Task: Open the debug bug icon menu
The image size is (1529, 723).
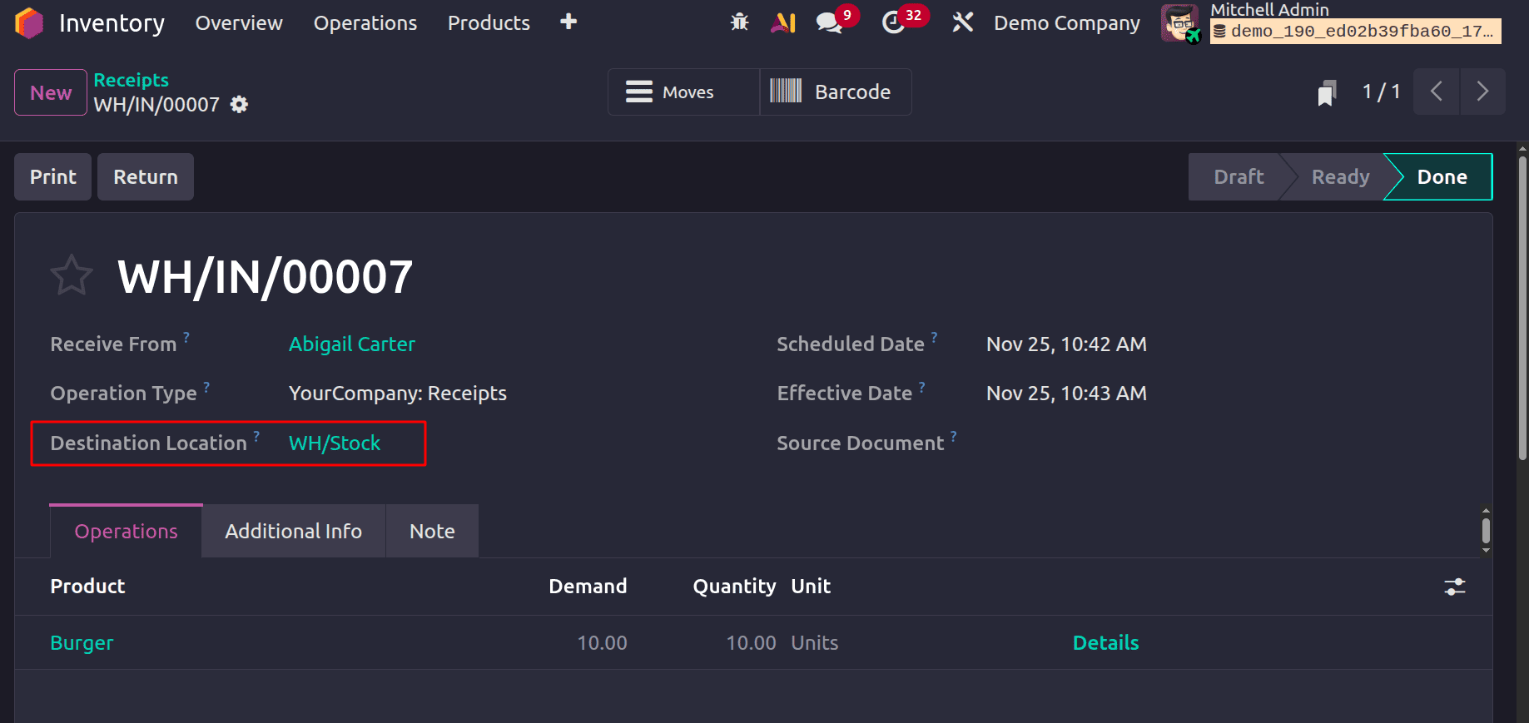Action: pos(739,22)
